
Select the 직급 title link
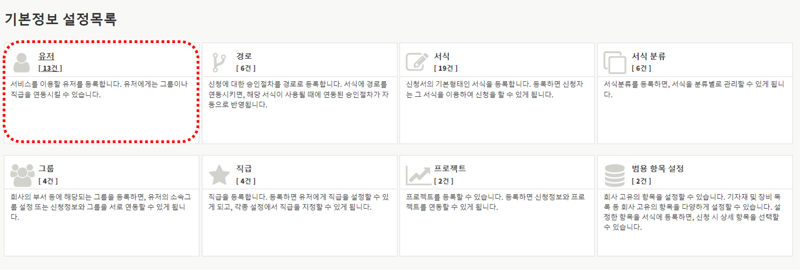click(244, 169)
